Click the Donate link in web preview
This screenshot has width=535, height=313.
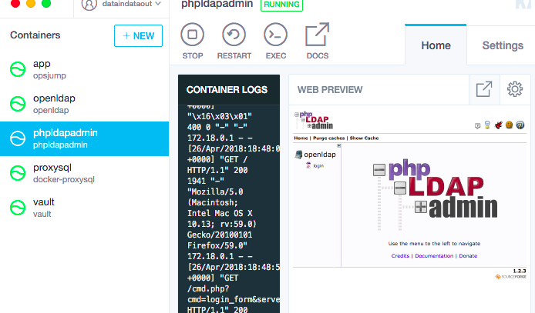coord(468,255)
